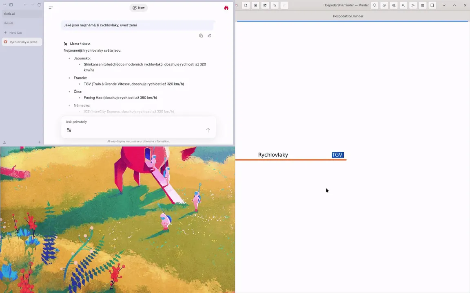Toggle the Minder sidebar properties panel
This screenshot has height=293, width=470.
432,5
